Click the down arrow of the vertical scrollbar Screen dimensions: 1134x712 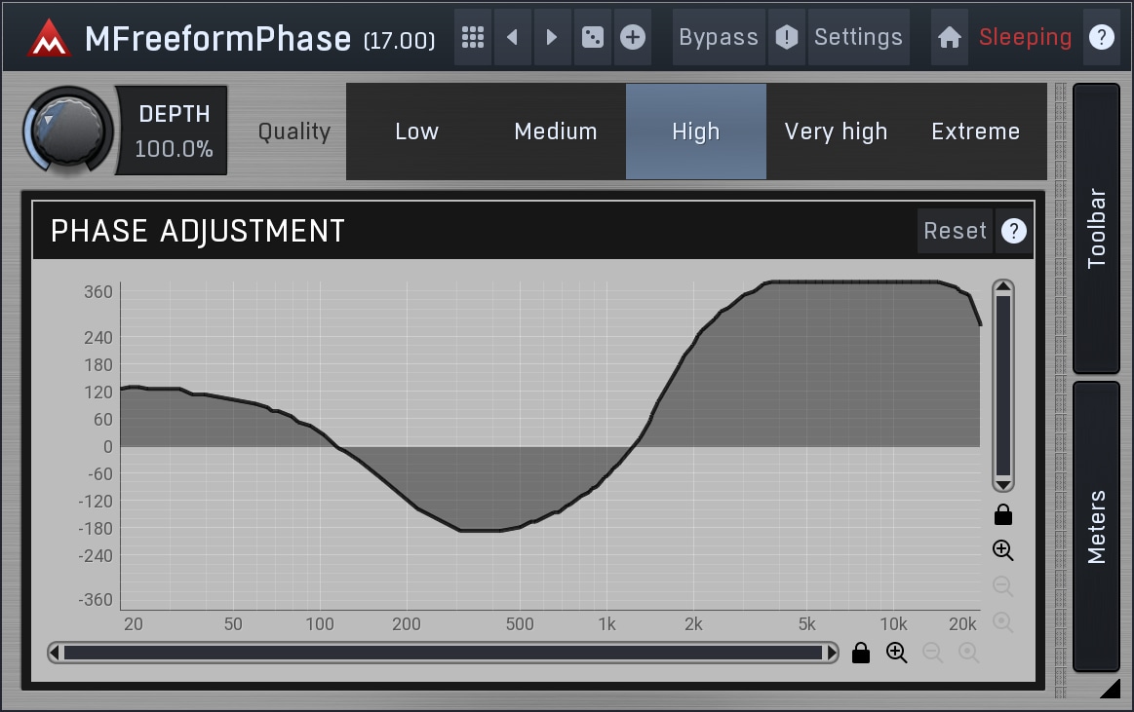tap(1002, 484)
